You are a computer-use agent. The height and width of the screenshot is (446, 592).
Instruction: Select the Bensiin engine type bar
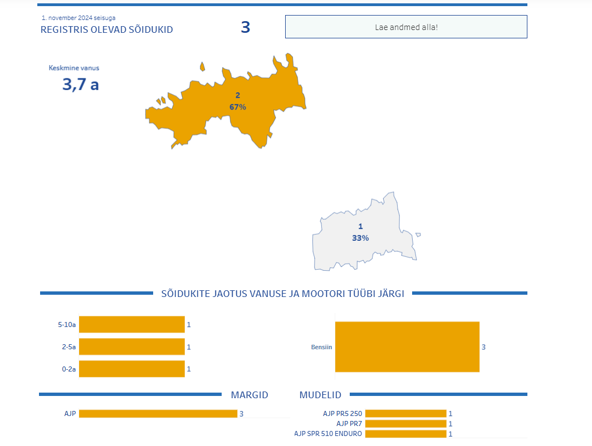(x=407, y=346)
